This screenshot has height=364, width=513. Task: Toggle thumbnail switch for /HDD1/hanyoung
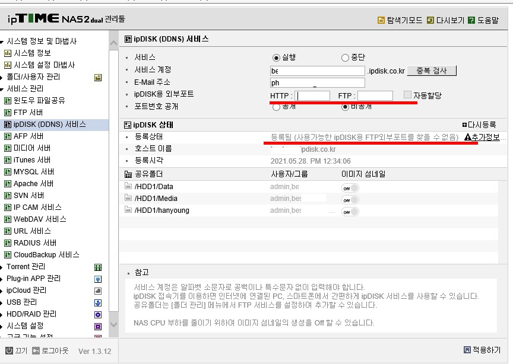click(x=350, y=212)
